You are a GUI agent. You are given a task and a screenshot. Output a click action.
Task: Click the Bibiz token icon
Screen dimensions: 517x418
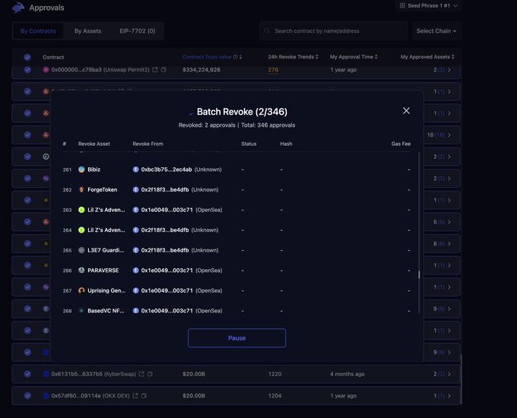tap(81, 169)
